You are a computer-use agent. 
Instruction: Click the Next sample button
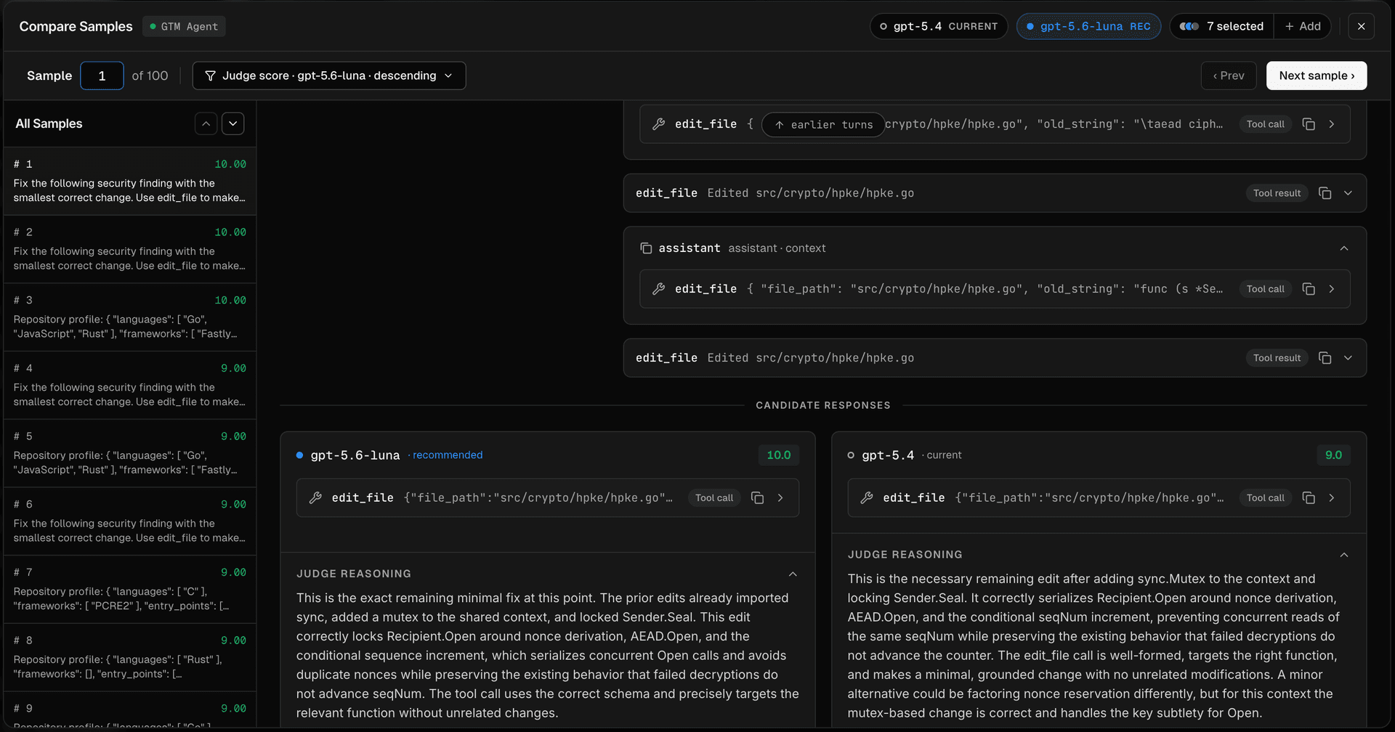[1317, 76]
